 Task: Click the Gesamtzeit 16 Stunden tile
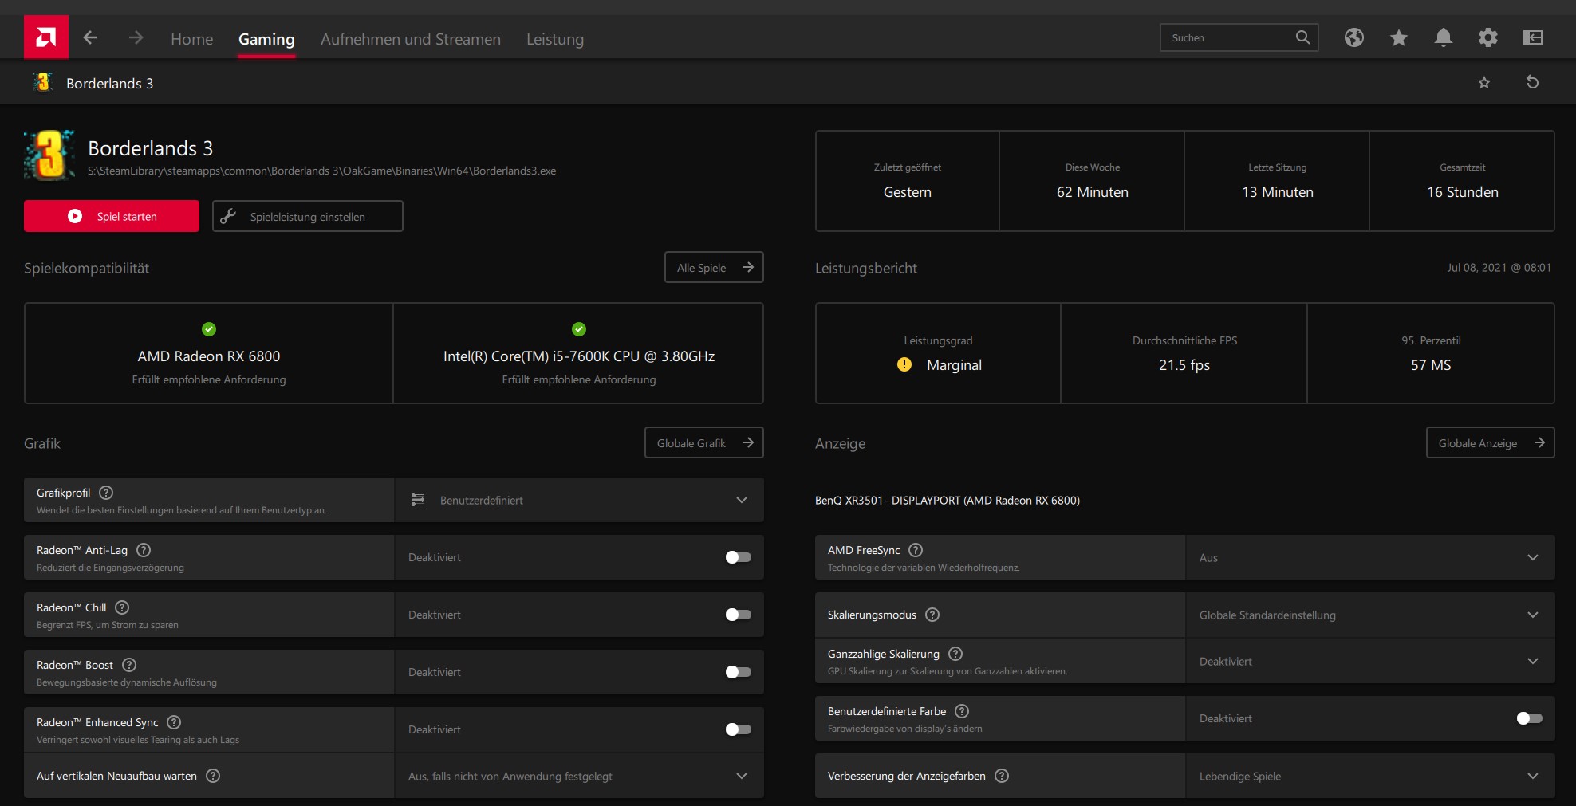1462,181
